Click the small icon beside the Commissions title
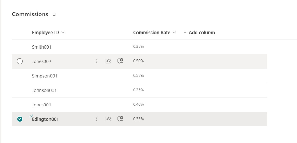The height and width of the screenshot is (143, 297). click(54, 14)
